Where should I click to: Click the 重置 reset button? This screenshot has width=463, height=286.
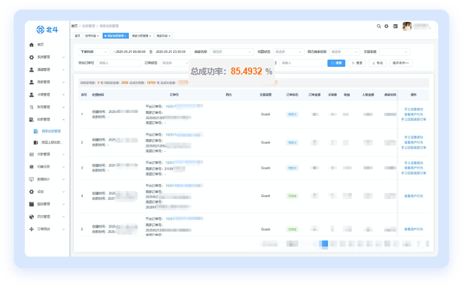pos(356,63)
